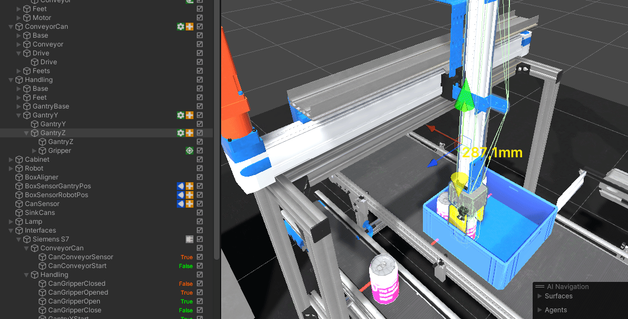
Task: Click the True value of CanConveyorSensor
Action: [186, 257]
